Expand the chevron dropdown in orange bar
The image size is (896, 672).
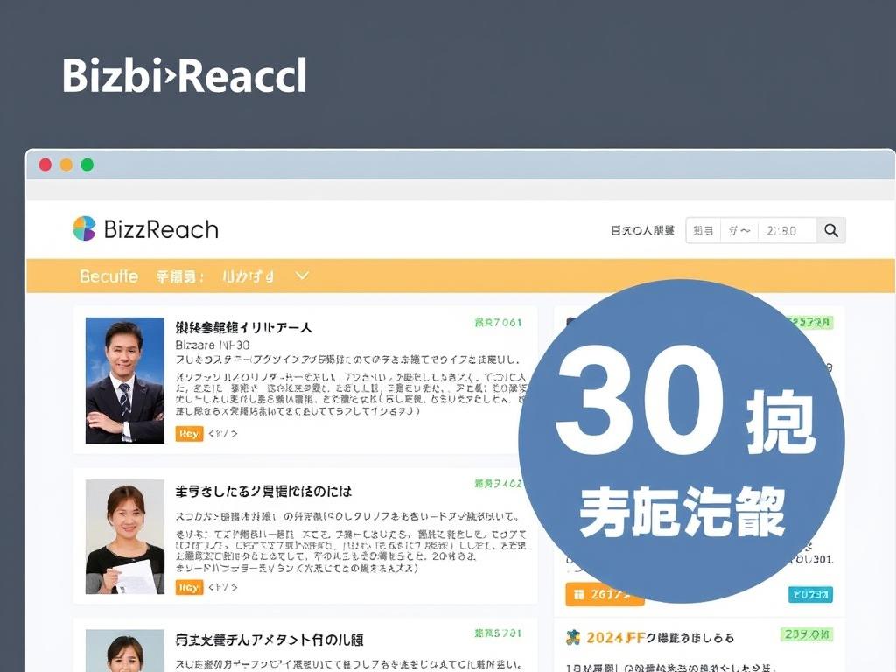tap(302, 276)
